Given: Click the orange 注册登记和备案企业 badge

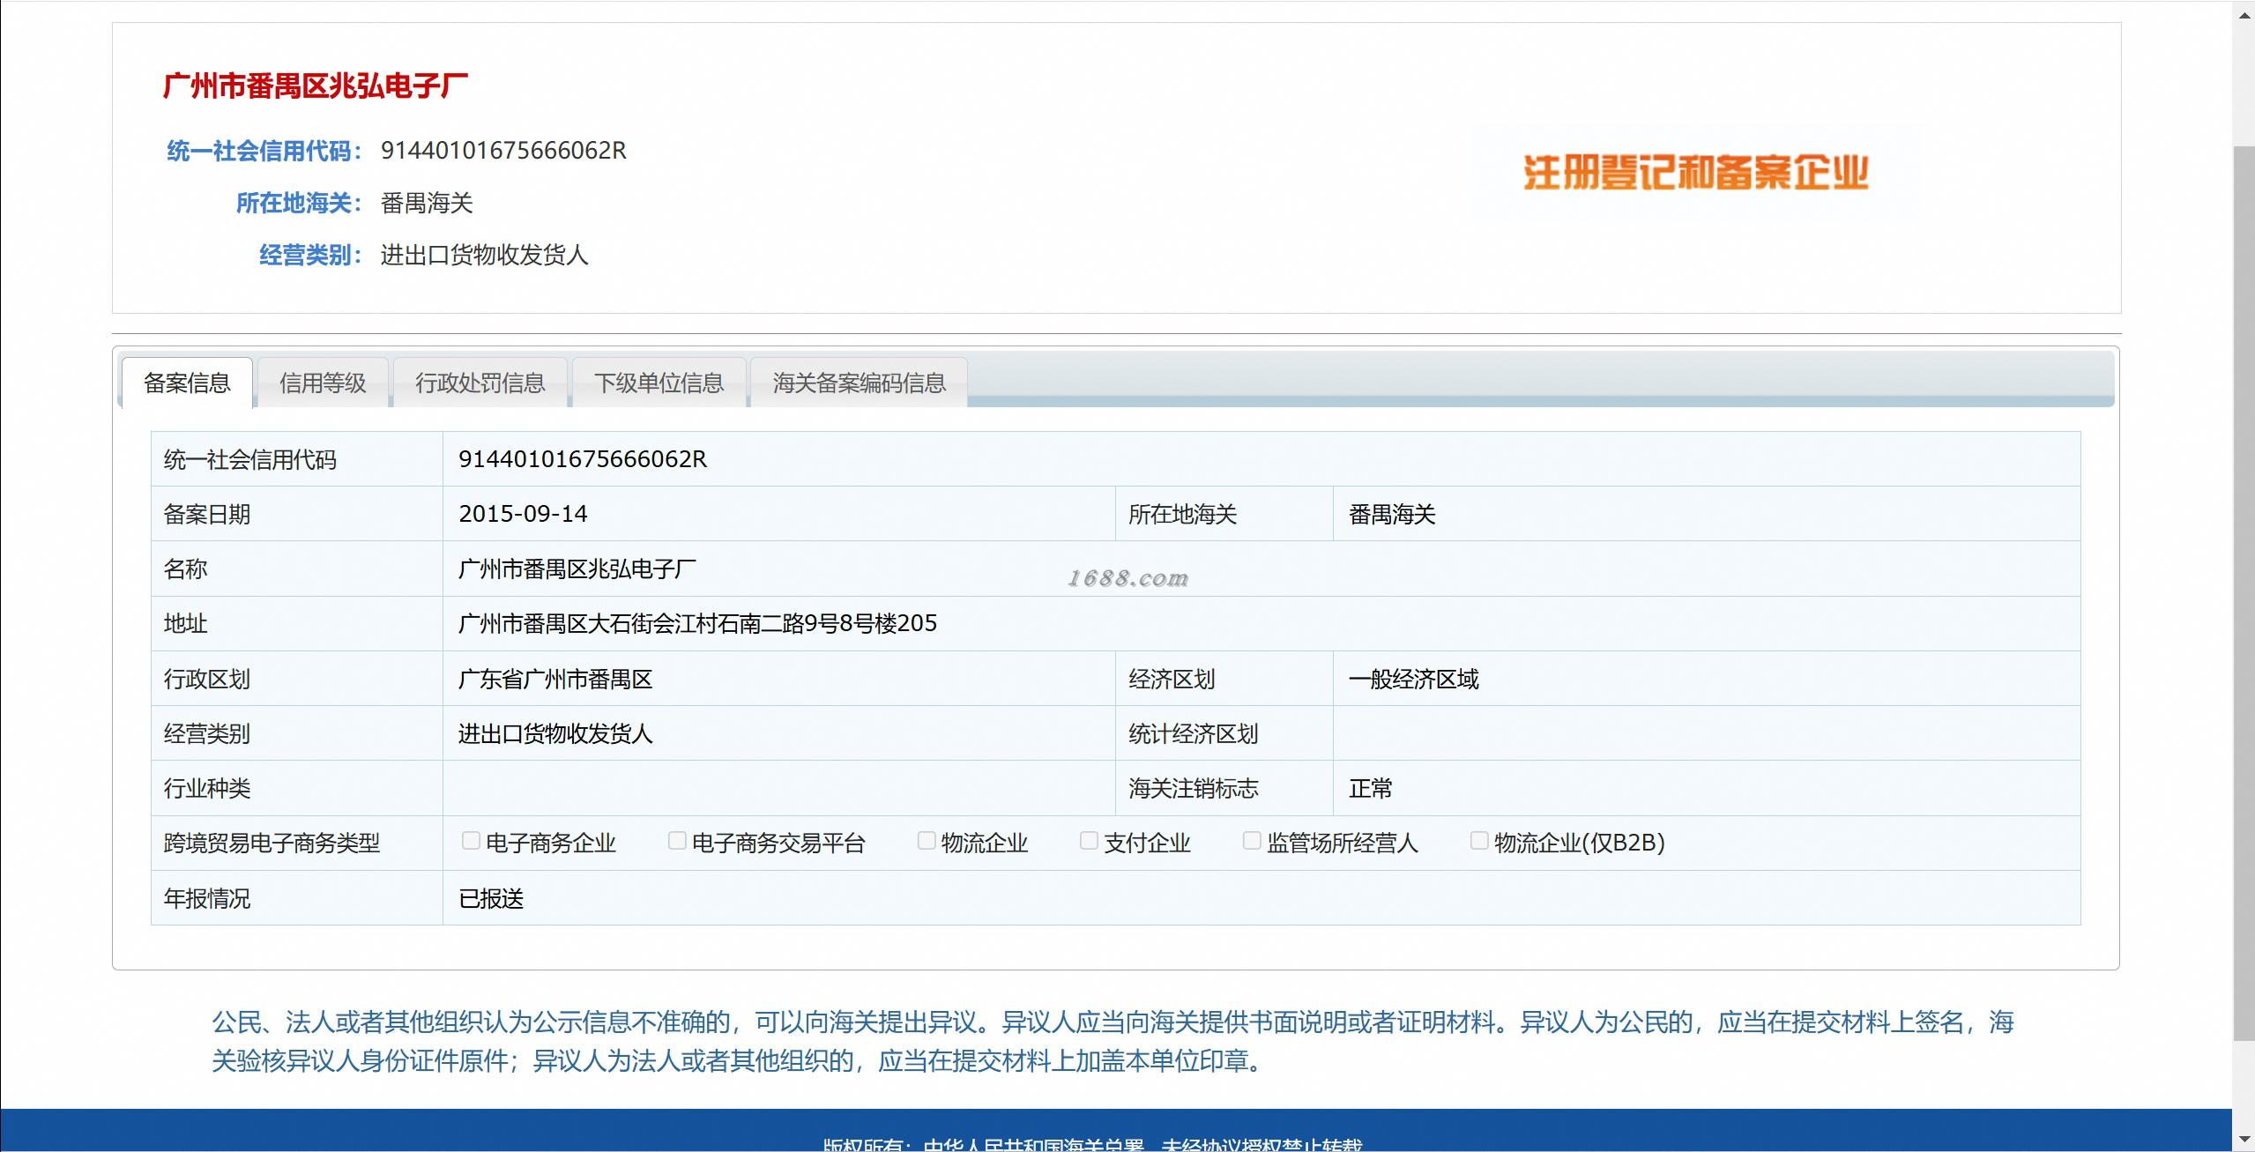Looking at the screenshot, I should click(1695, 172).
